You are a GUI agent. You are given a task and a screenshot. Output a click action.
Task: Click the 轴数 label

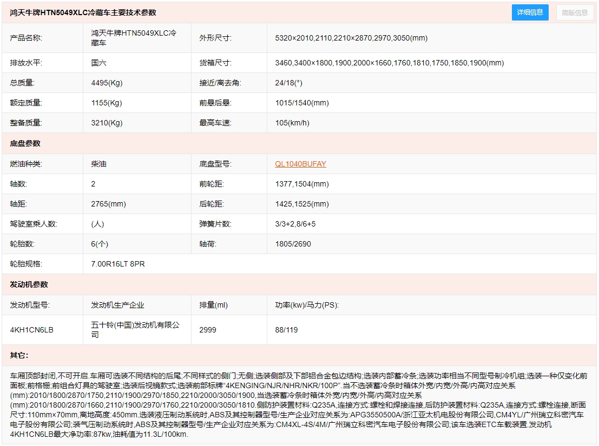click(x=18, y=184)
